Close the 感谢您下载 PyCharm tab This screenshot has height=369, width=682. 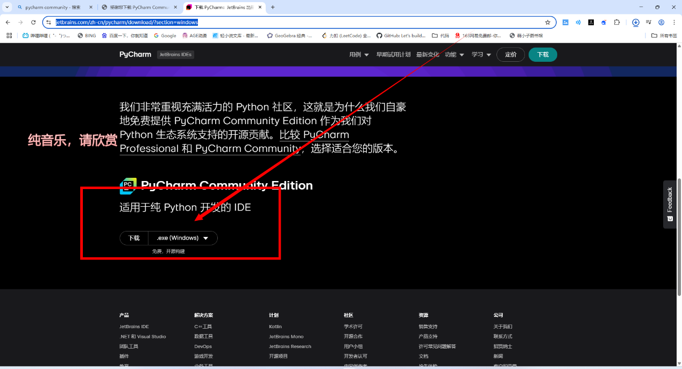point(176,7)
